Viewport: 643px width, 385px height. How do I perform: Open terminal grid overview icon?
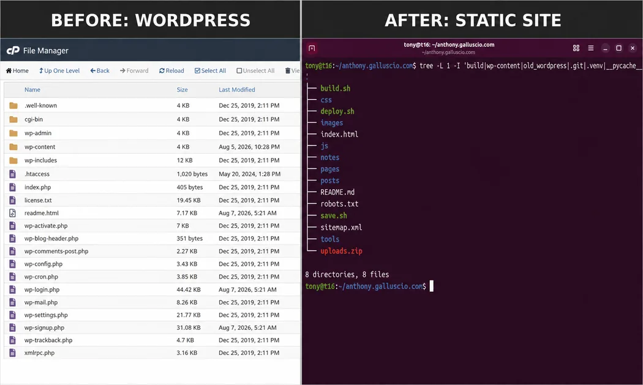tap(576, 48)
